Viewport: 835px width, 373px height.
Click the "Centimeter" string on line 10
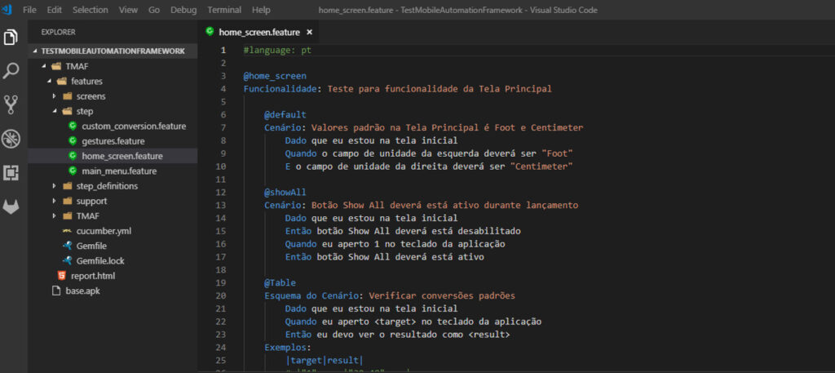point(541,167)
